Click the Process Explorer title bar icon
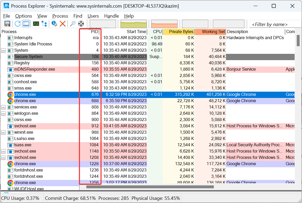Viewport: 302px width, 203px height. click(x=6, y=6)
